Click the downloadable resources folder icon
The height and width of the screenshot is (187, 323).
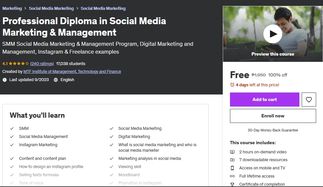pos(232,160)
